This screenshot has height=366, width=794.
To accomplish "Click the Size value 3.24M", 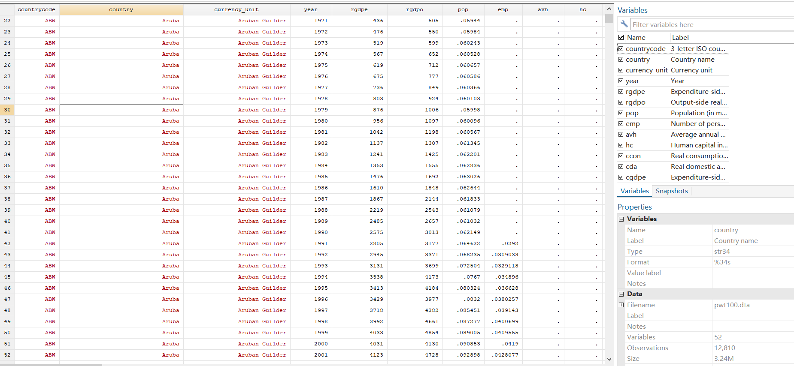I will tap(724, 359).
